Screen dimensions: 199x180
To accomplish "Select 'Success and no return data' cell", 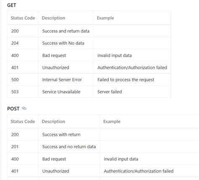I will [x=69, y=147].
